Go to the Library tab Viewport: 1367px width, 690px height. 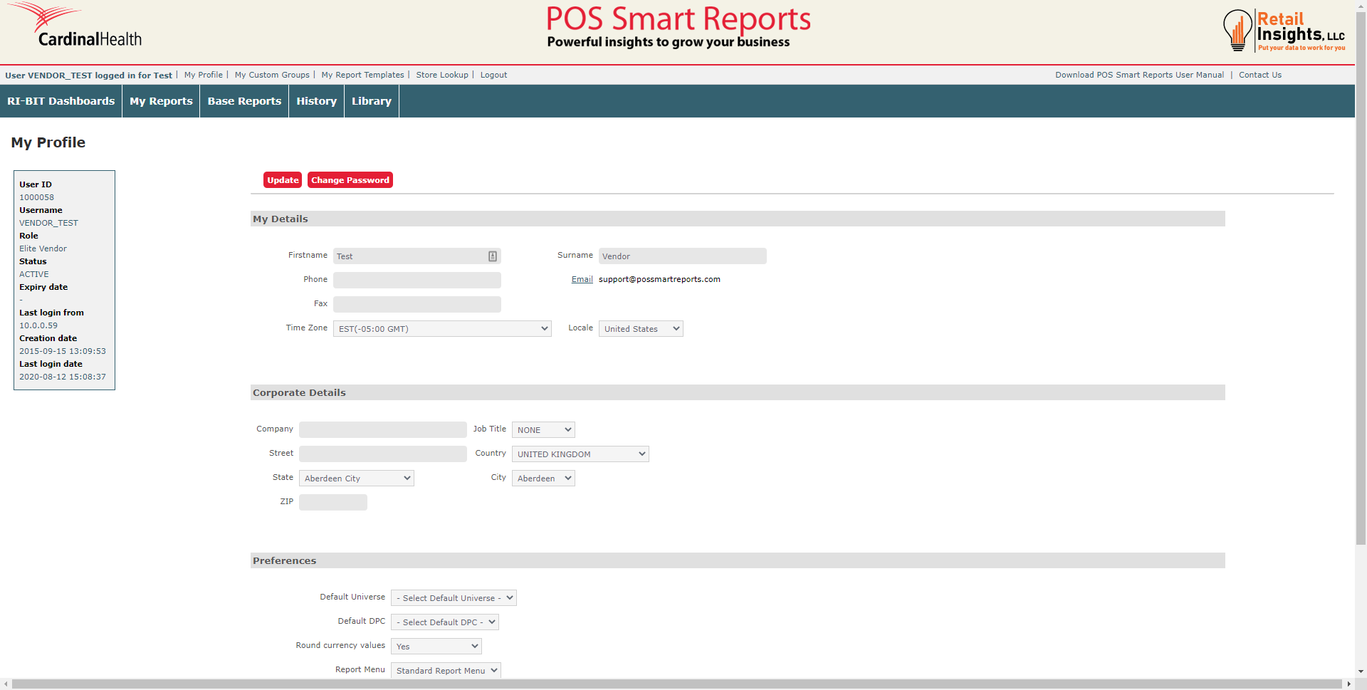(x=371, y=101)
